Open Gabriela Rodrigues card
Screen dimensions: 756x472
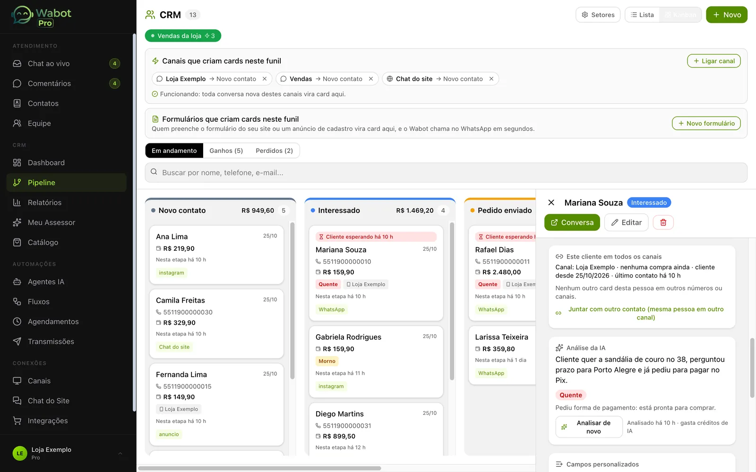(376, 362)
